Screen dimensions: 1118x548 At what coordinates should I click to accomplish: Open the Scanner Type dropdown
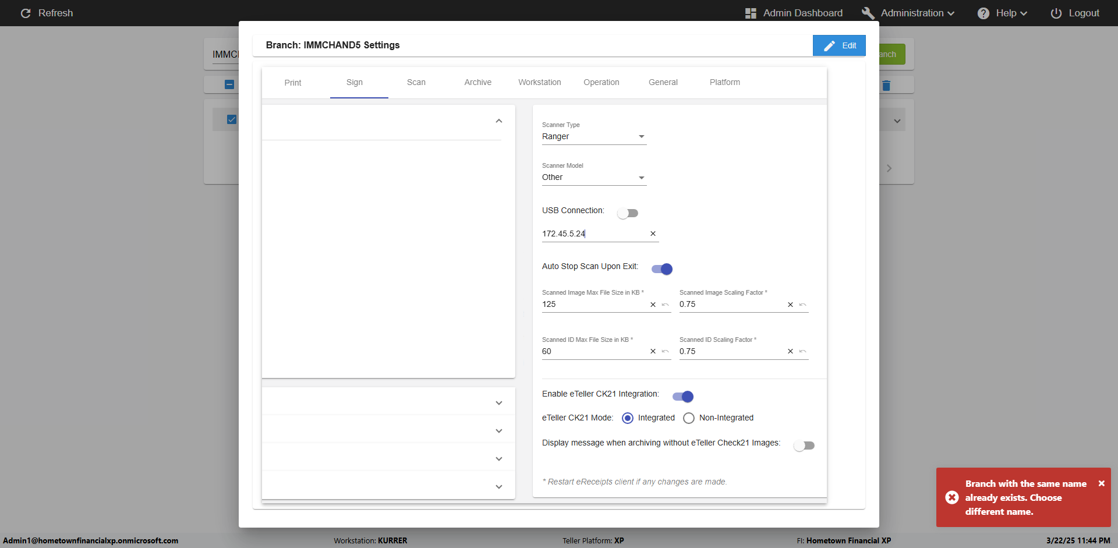point(594,137)
